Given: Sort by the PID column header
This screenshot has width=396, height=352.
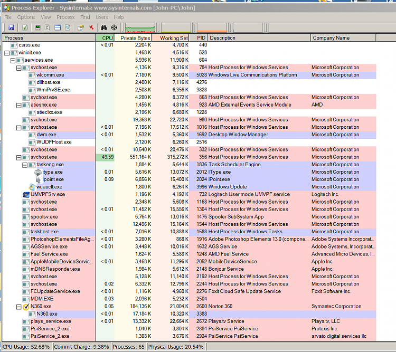Looking at the screenshot, I should [199, 38].
